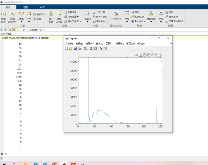Click the New Live Script (新建实时脚本) icon
208x165 pixels.
12,13
